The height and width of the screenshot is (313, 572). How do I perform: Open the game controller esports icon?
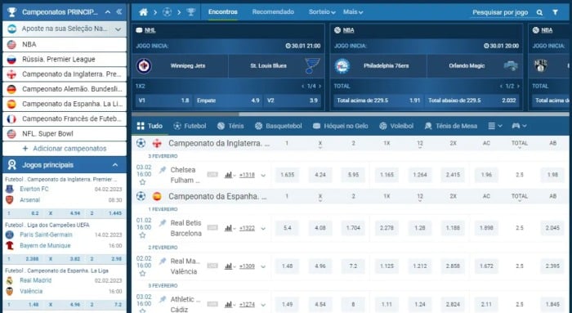519,126
